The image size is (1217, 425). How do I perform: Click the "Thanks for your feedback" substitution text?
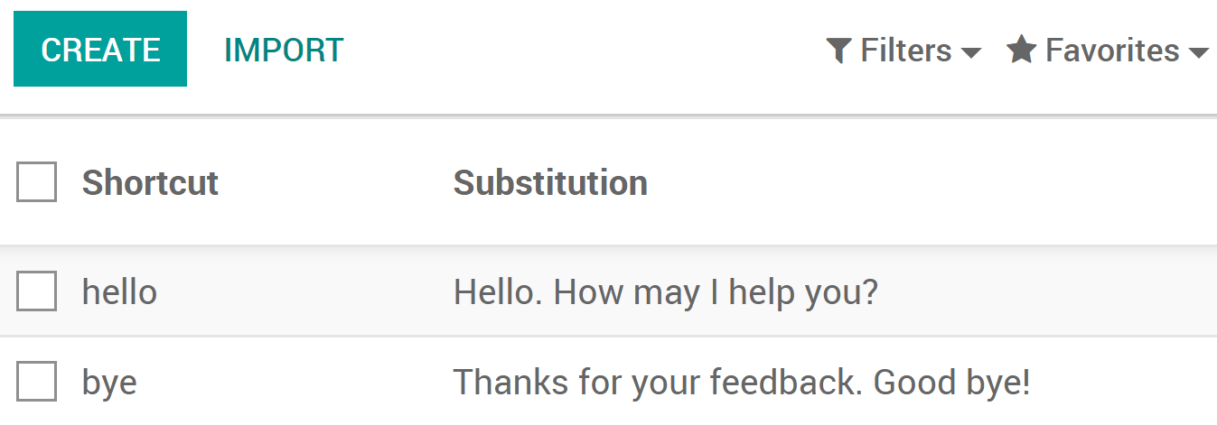click(741, 383)
